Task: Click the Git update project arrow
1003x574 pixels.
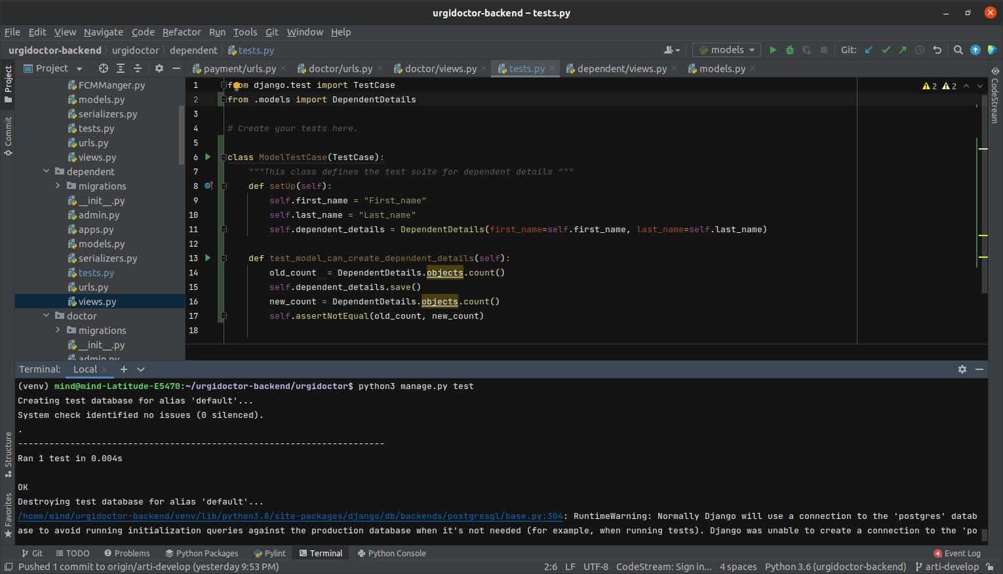Action: (869, 50)
